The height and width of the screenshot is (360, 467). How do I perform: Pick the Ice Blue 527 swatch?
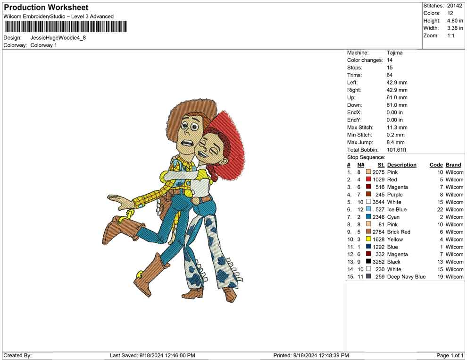point(368,209)
